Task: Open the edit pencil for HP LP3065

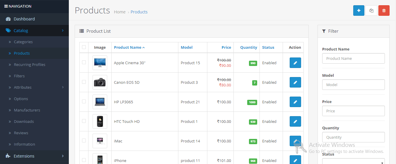Action: pyautogui.click(x=295, y=102)
